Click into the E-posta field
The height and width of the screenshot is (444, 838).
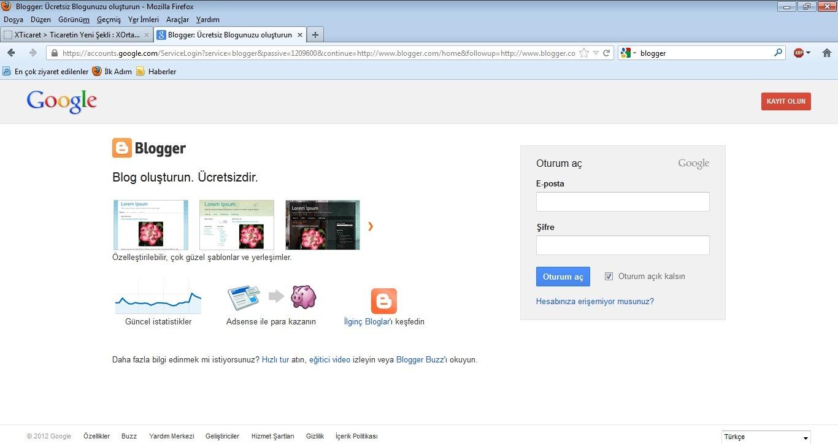(x=623, y=202)
